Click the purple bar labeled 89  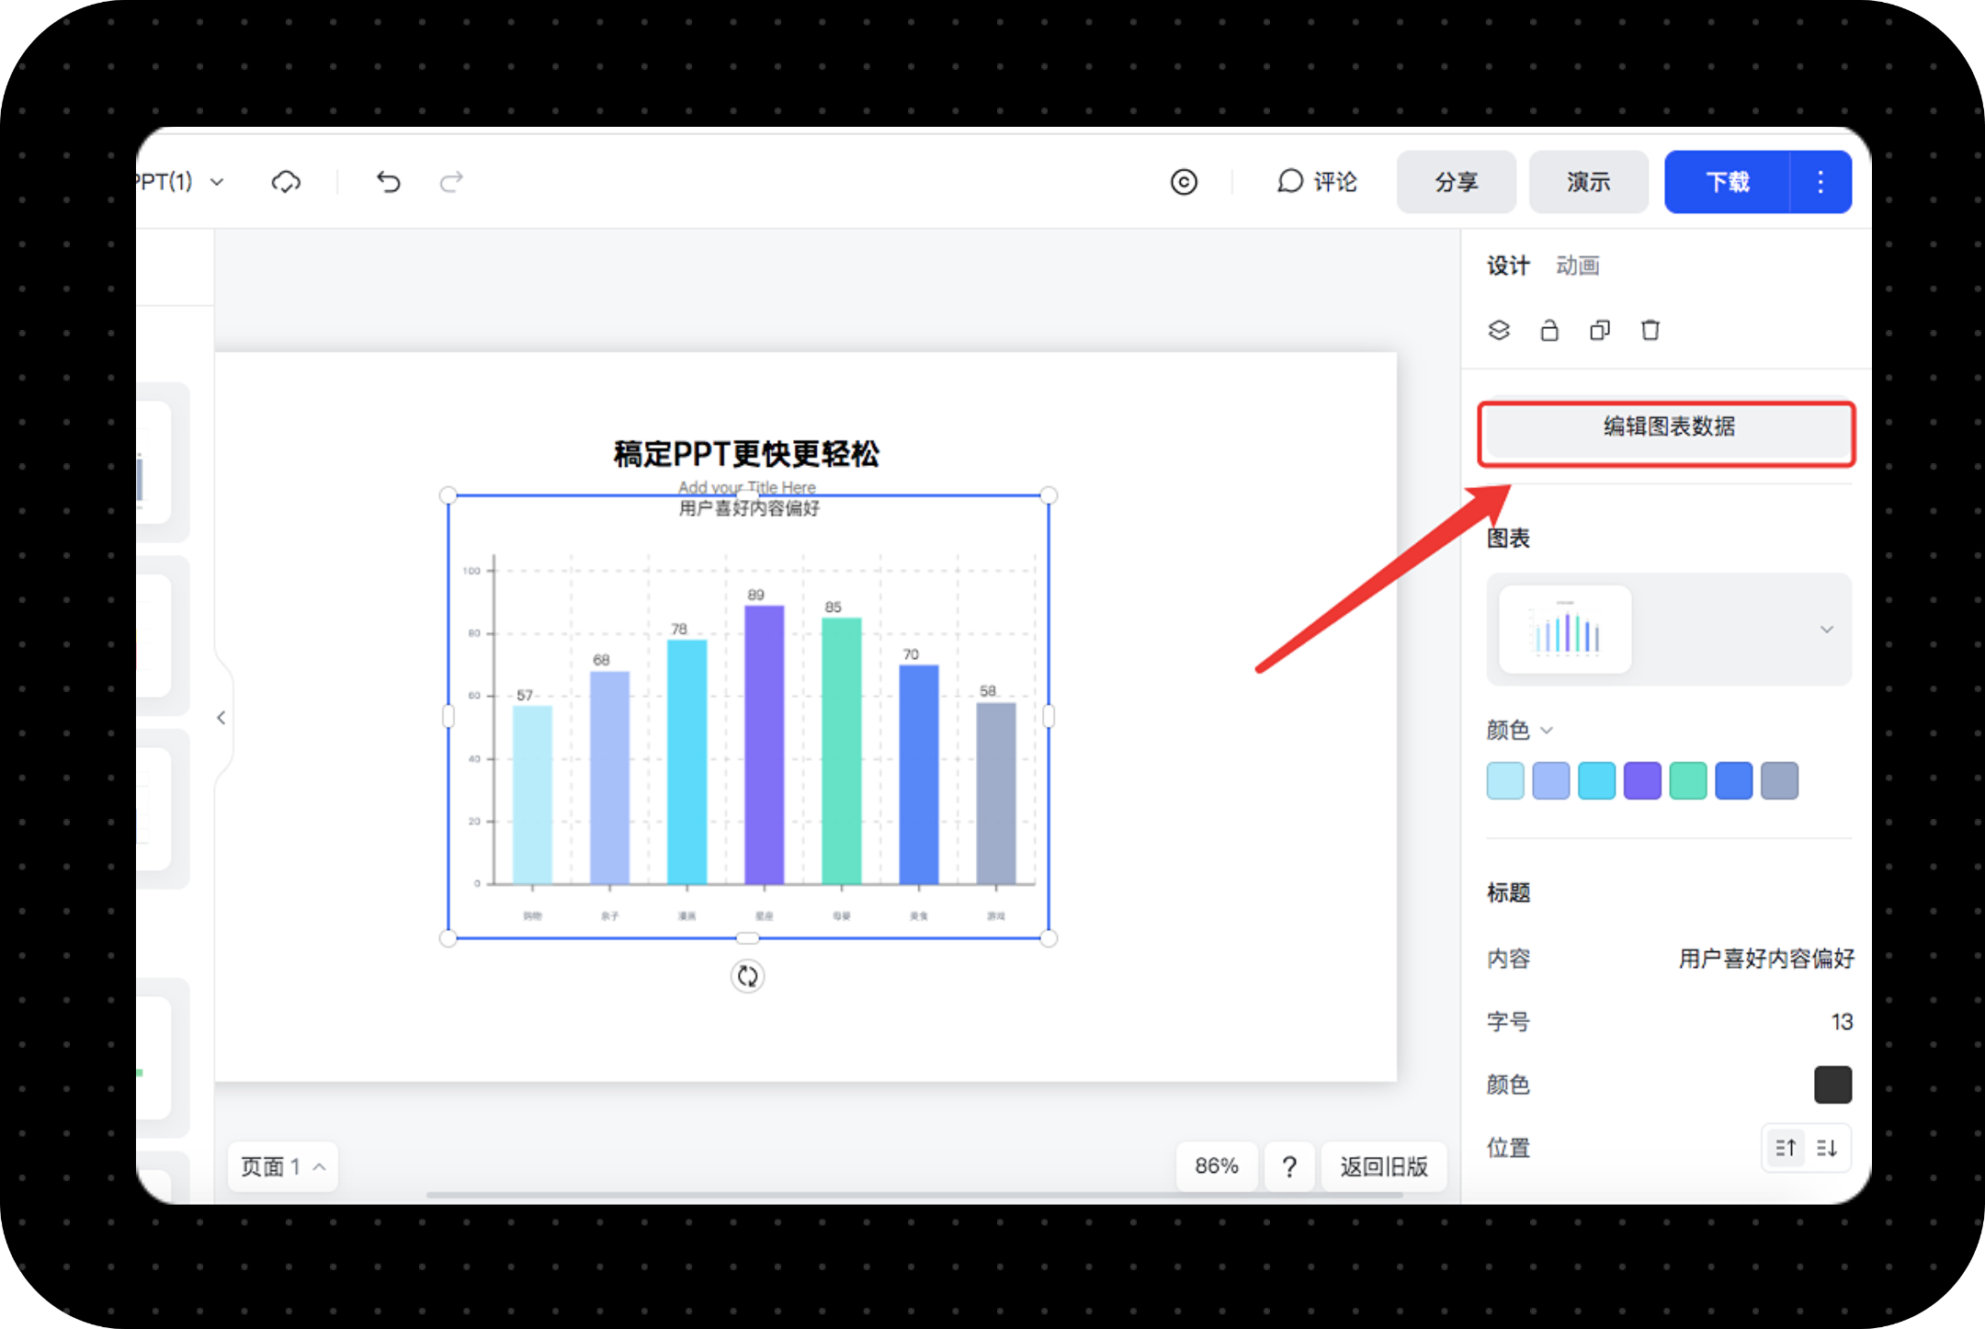[764, 744]
